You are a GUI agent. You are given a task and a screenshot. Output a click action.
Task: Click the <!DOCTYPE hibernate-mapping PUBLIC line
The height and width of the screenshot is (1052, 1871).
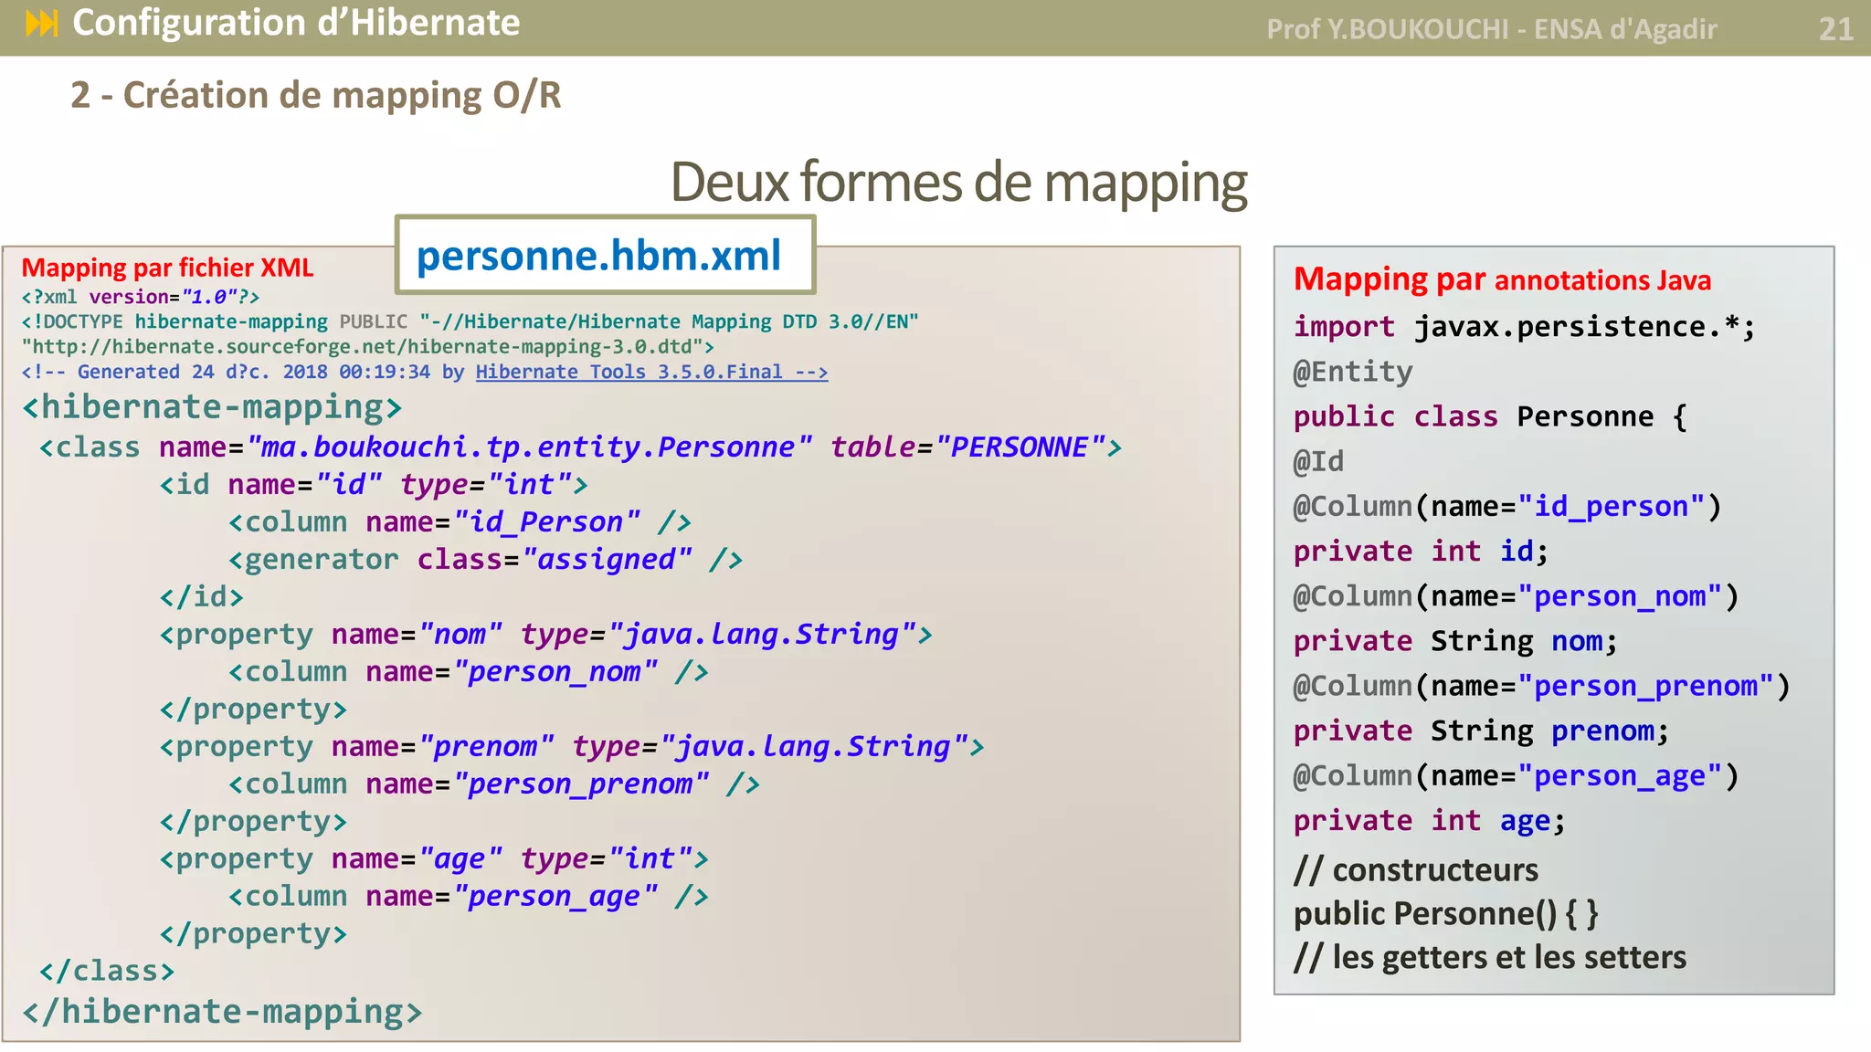(x=470, y=321)
